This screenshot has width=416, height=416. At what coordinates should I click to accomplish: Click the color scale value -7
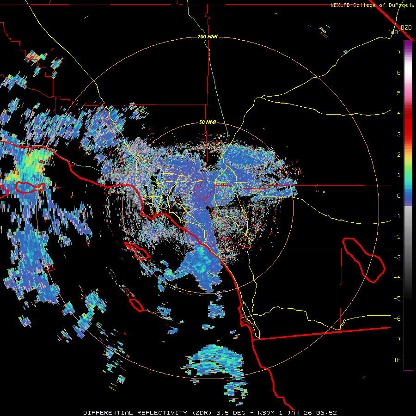(397, 339)
